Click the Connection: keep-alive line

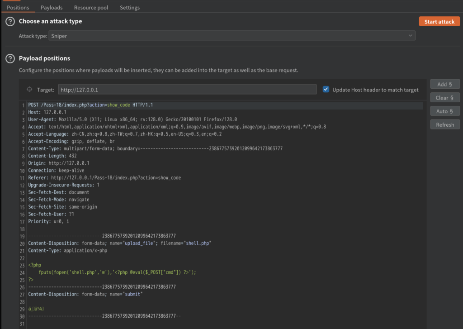pyautogui.click(x=56, y=171)
